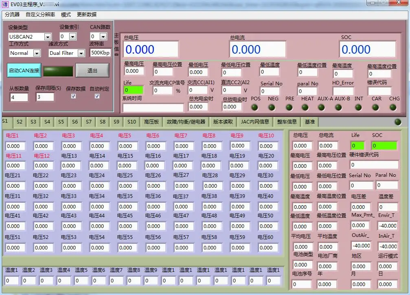Uncheck the 自动判定 checkbox
Image resolution: width=410 pixels, height=295 pixels.
(x=97, y=96)
